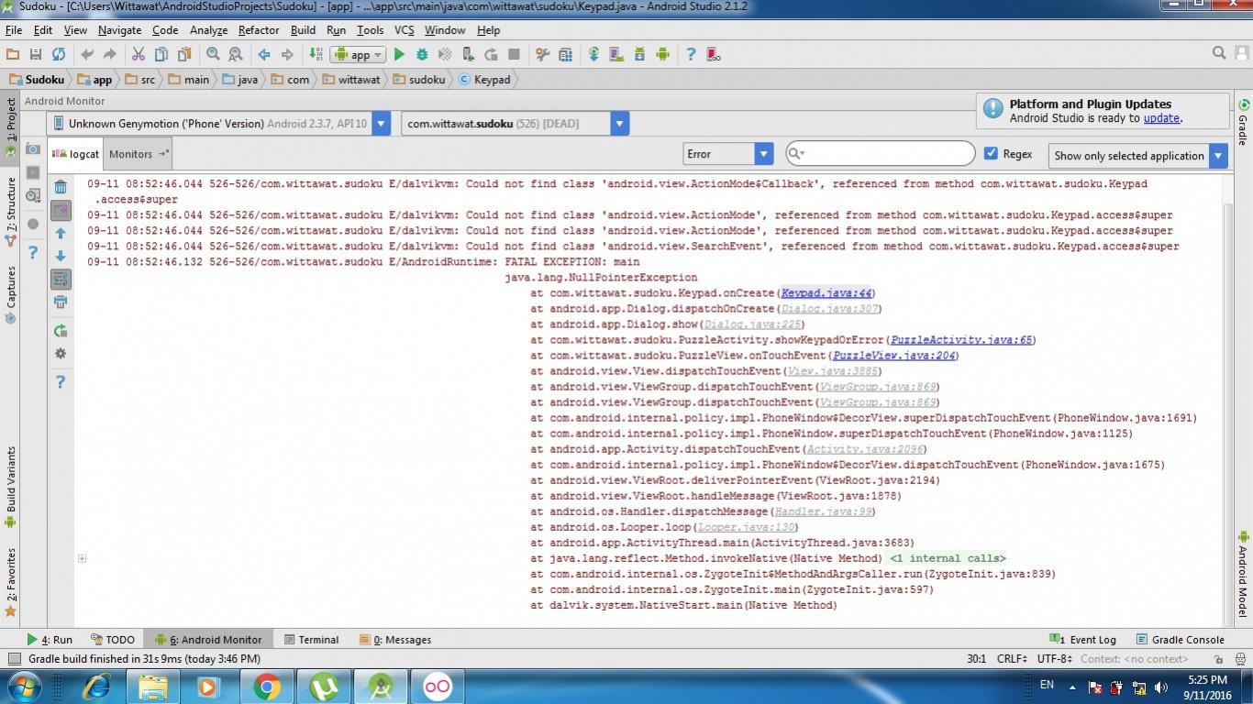This screenshot has height=704, width=1253.
Task: Open logcat settings gear icon
Action: coord(61,354)
